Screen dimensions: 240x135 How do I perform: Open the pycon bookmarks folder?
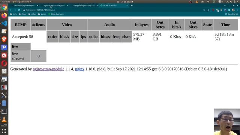42,14
